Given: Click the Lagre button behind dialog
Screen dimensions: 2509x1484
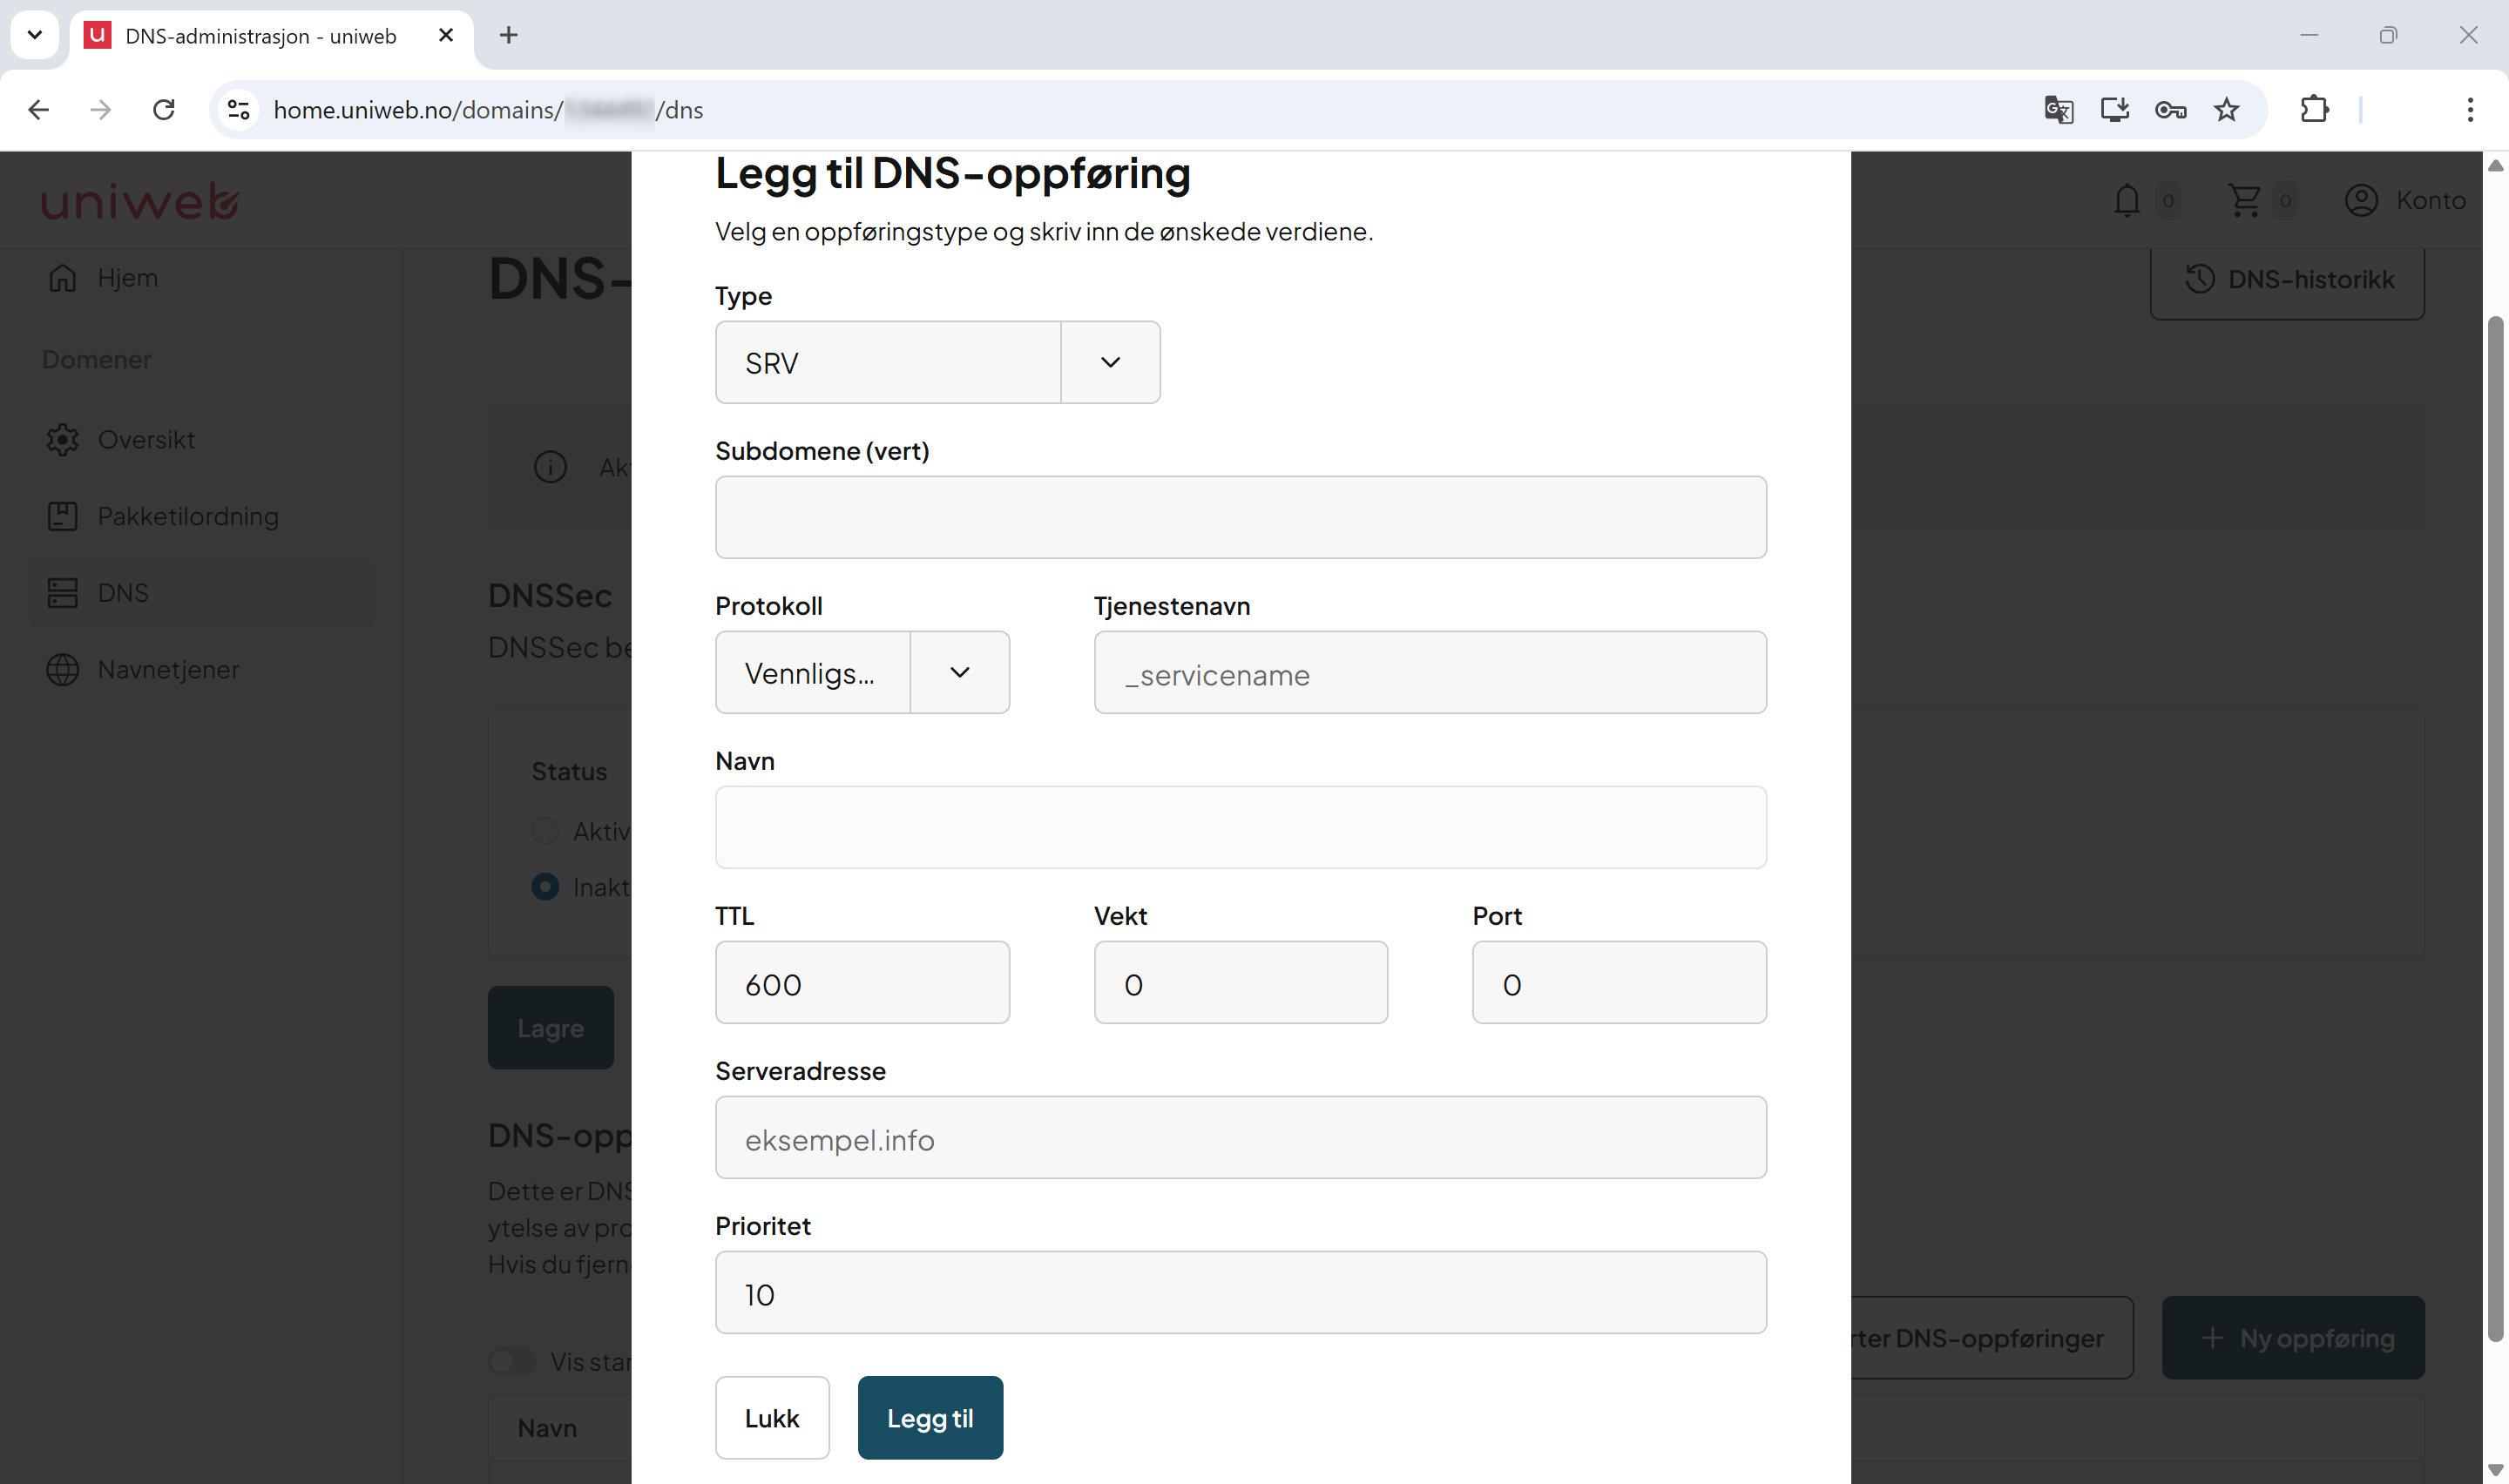Looking at the screenshot, I should pos(550,1027).
